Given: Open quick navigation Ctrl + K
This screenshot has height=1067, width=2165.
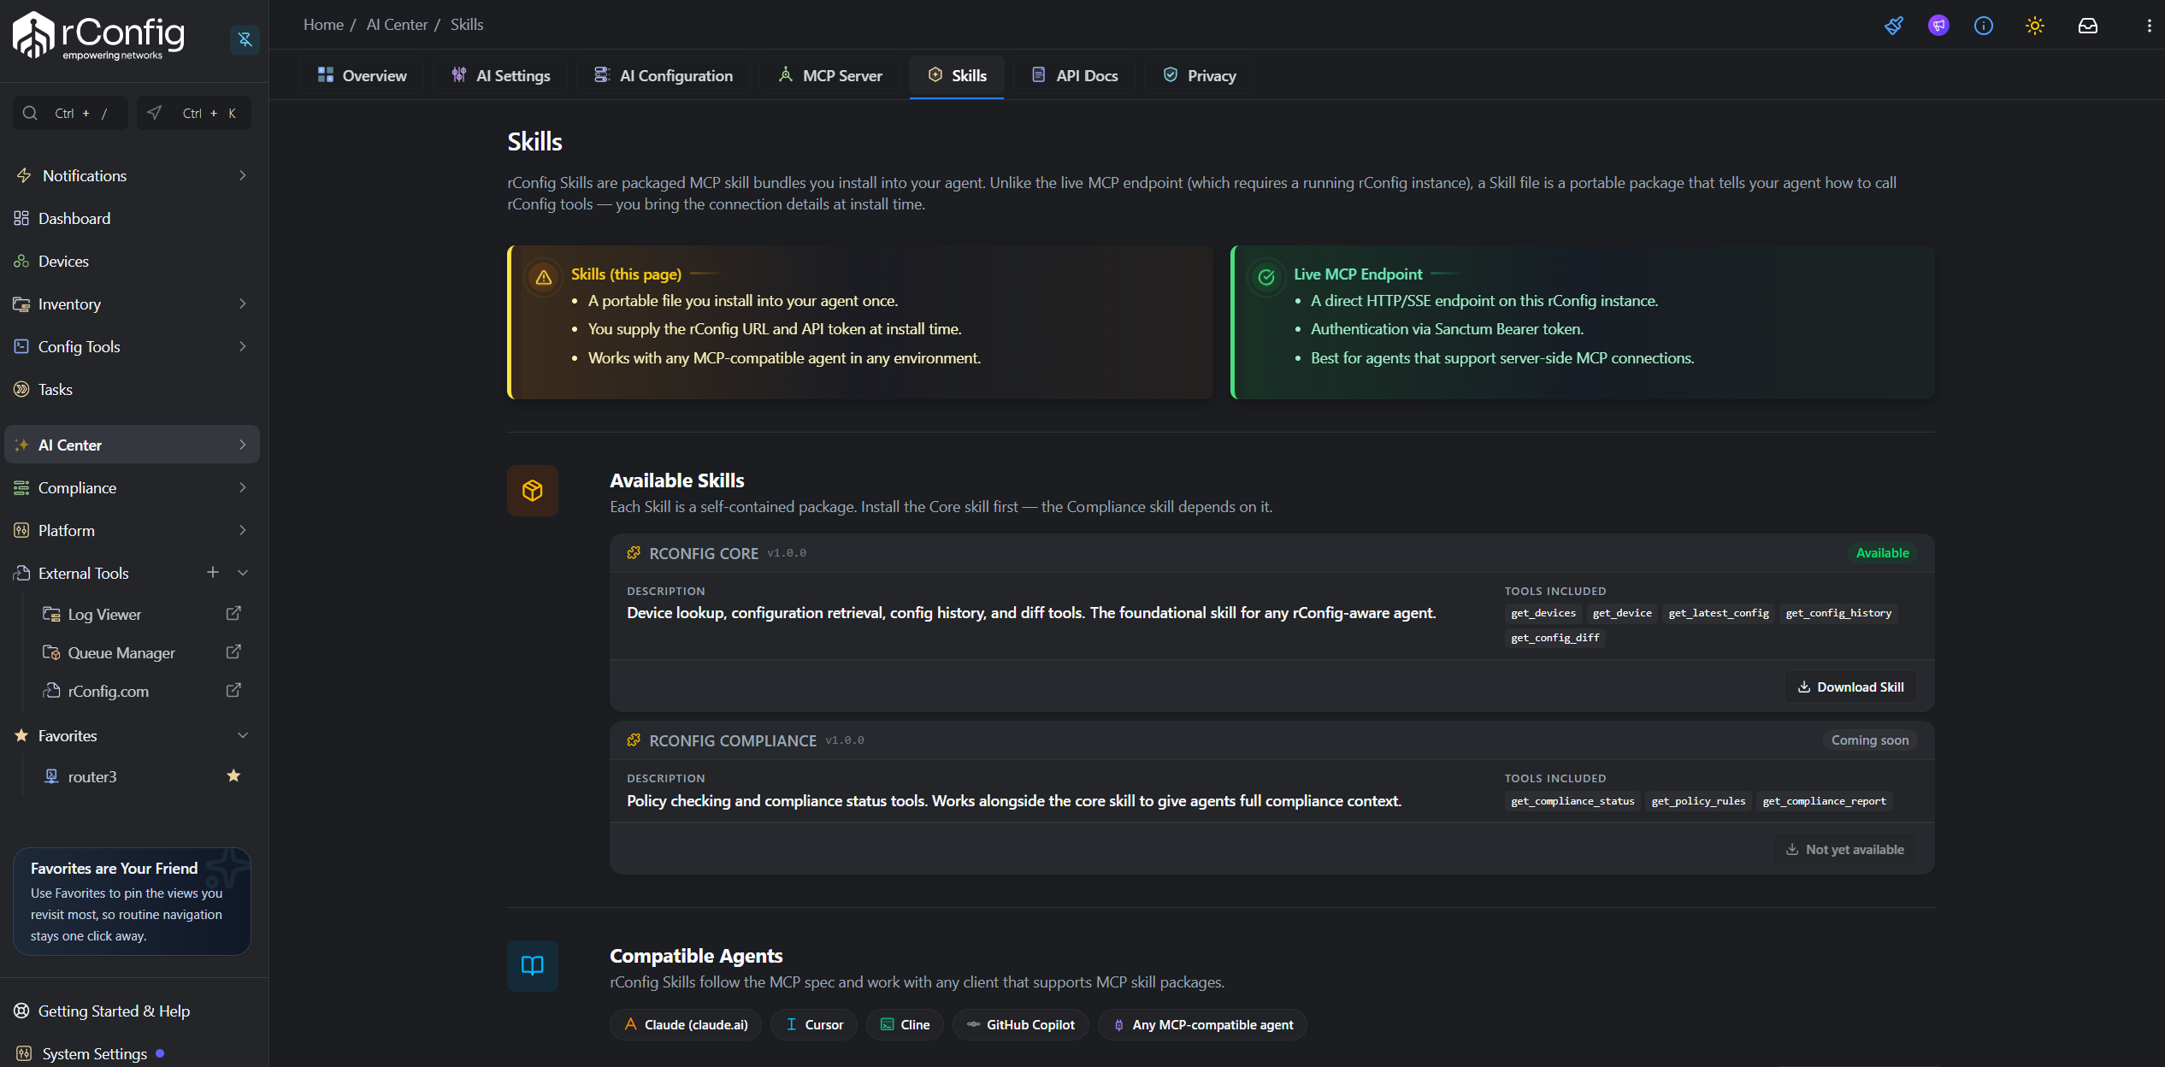Looking at the screenshot, I should coord(194,113).
